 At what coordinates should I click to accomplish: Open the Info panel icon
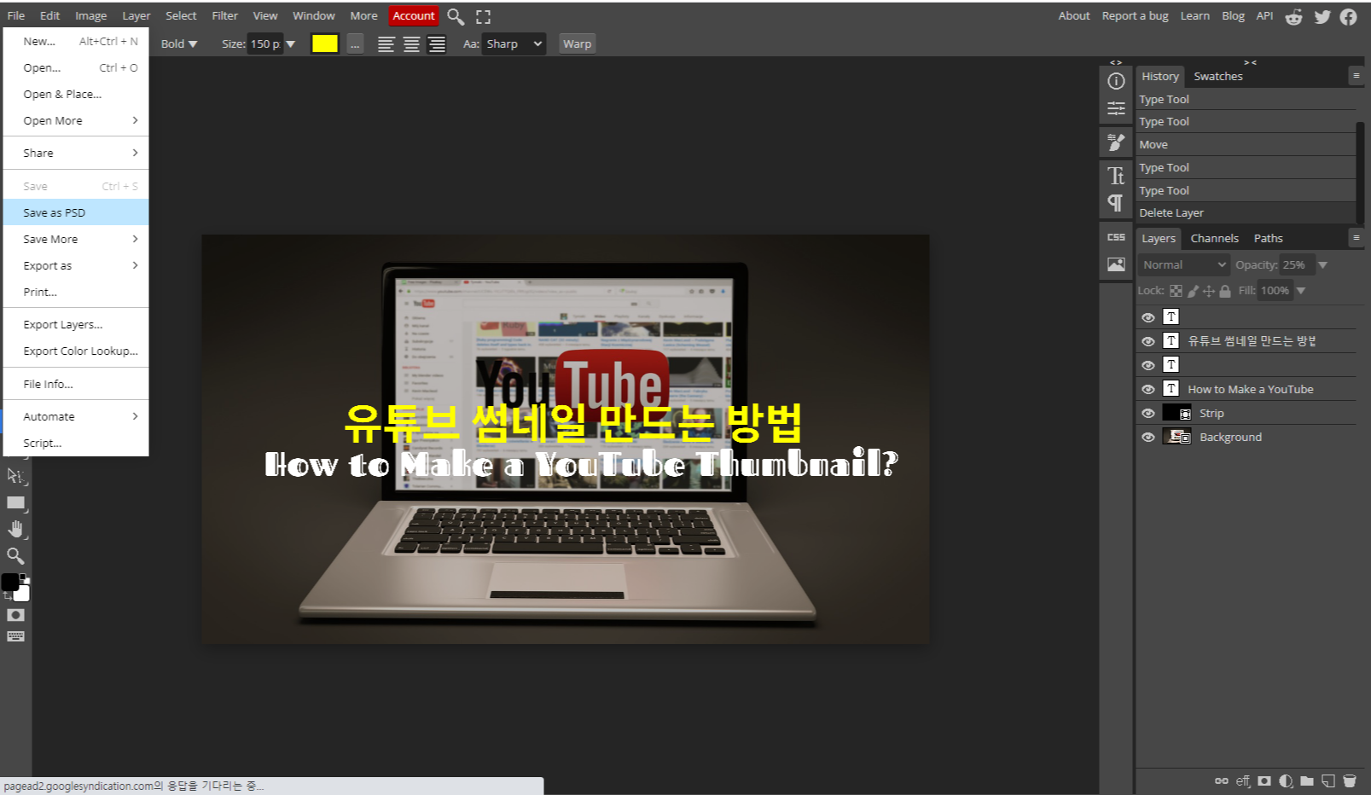[x=1116, y=81]
